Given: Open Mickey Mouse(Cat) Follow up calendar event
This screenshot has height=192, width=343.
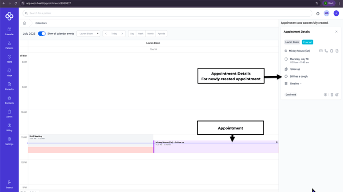Looking at the screenshot, I should 216,147.
